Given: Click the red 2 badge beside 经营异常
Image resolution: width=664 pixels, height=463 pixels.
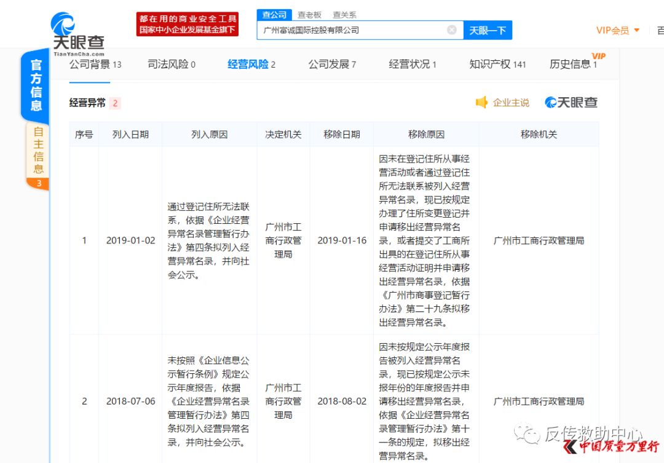Looking at the screenshot, I should point(114,103).
